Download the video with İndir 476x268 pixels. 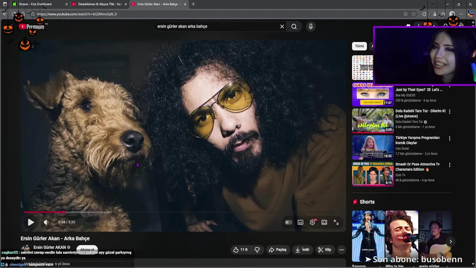302,250
